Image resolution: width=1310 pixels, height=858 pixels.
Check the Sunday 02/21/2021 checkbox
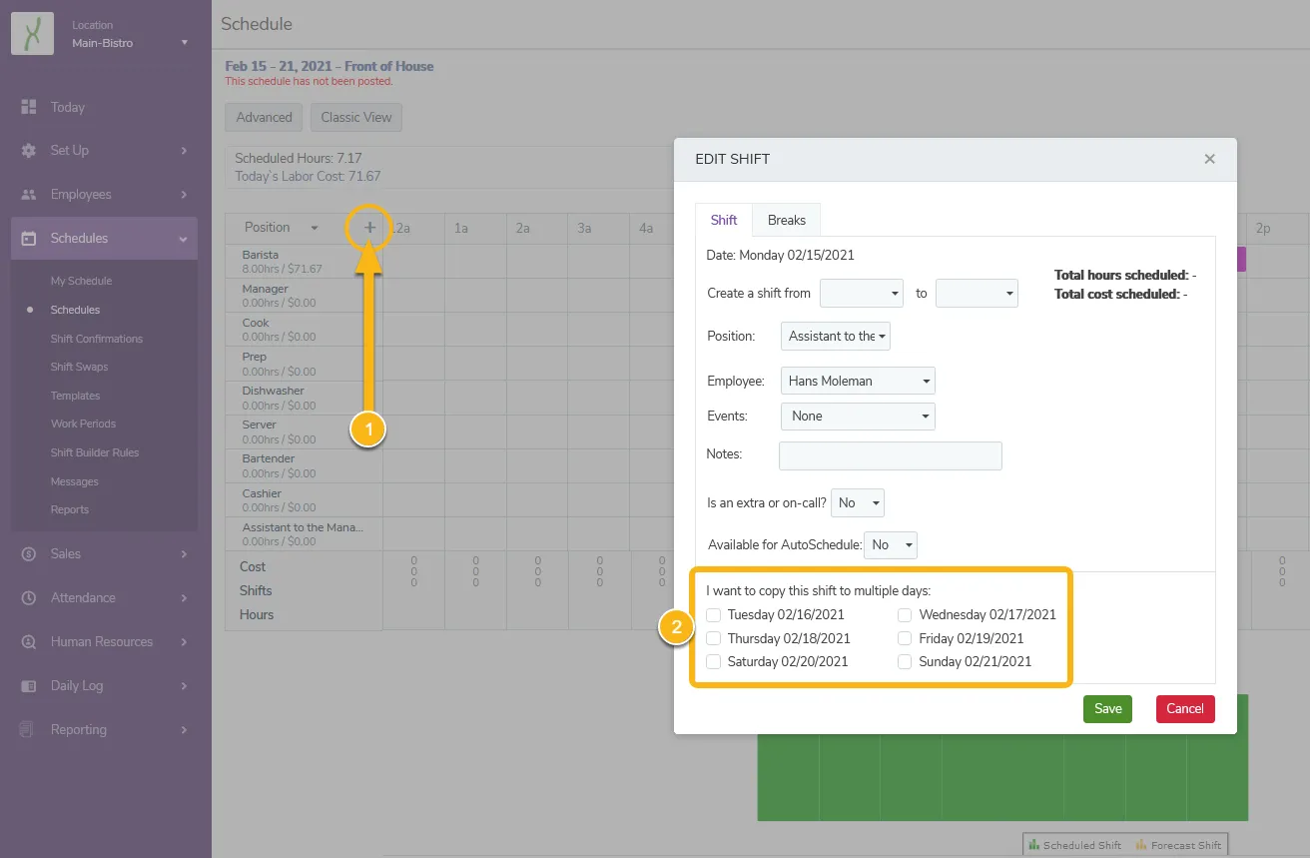(905, 661)
